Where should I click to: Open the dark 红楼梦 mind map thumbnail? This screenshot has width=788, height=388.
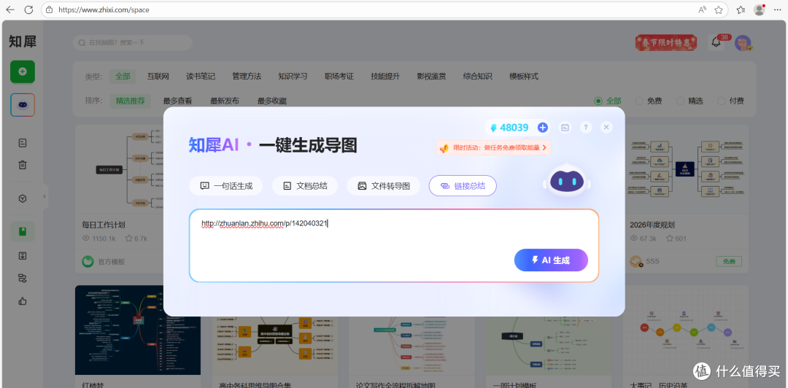(x=138, y=330)
